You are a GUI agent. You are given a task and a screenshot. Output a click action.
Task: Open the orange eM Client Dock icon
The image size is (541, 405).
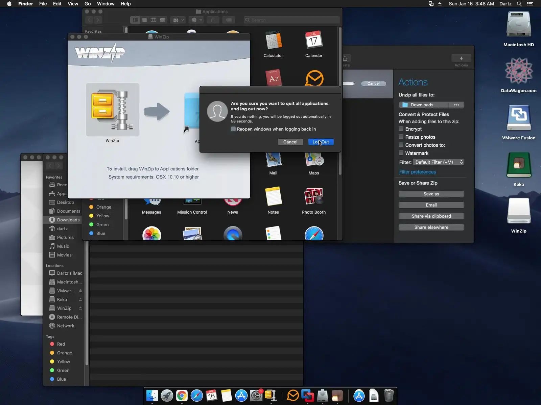(x=293, y=396)
